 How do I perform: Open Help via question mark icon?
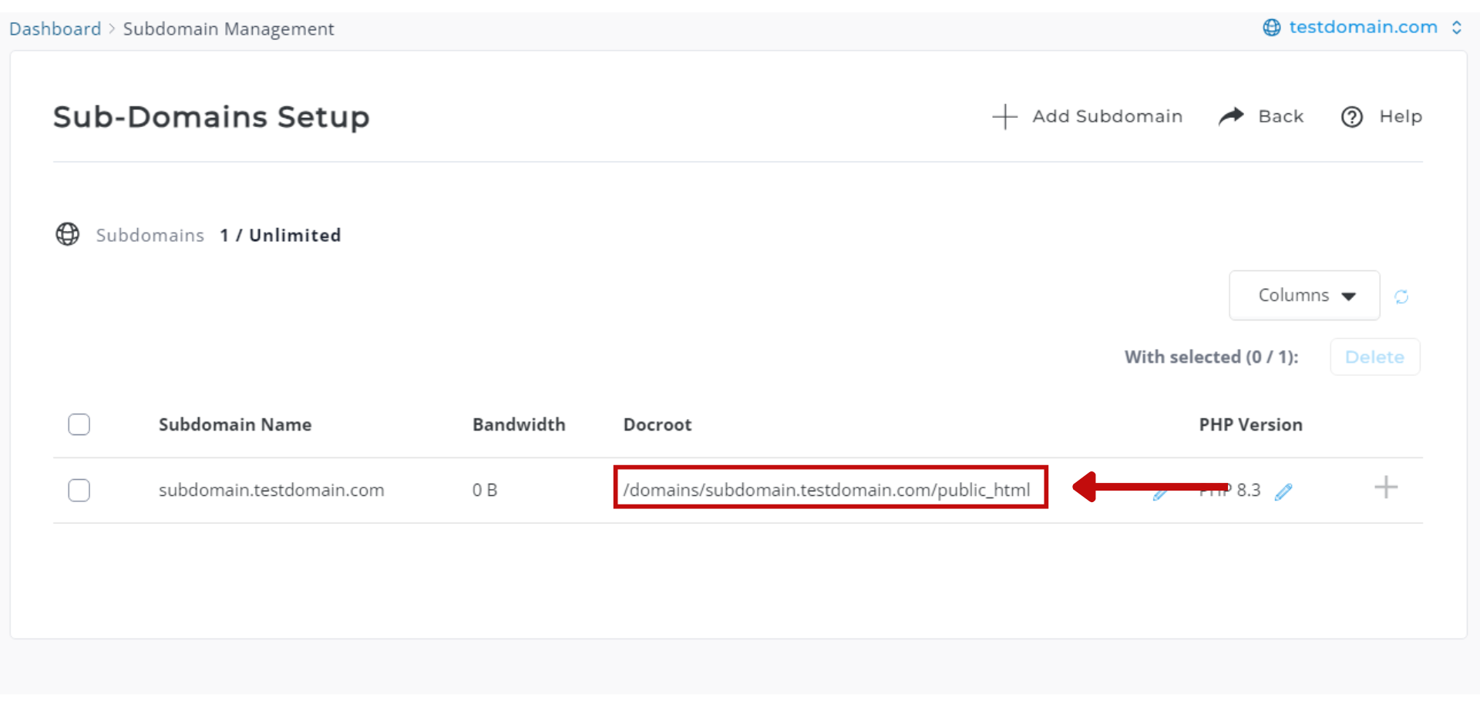coord(1352,117)
